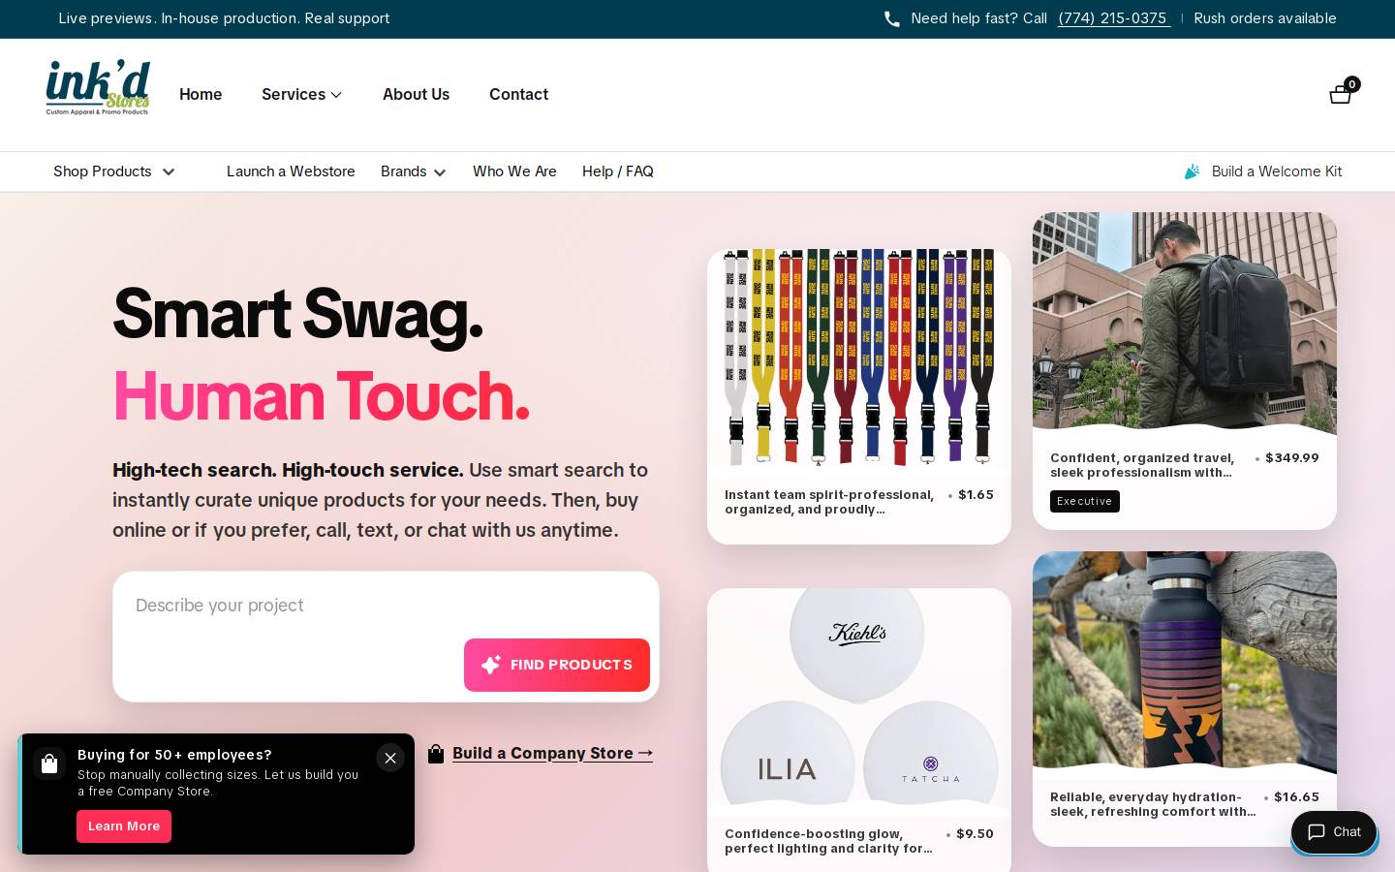Click the sparkle icon on Find Products
Screen dimensions: 1395x872
[x=491, y=665]
